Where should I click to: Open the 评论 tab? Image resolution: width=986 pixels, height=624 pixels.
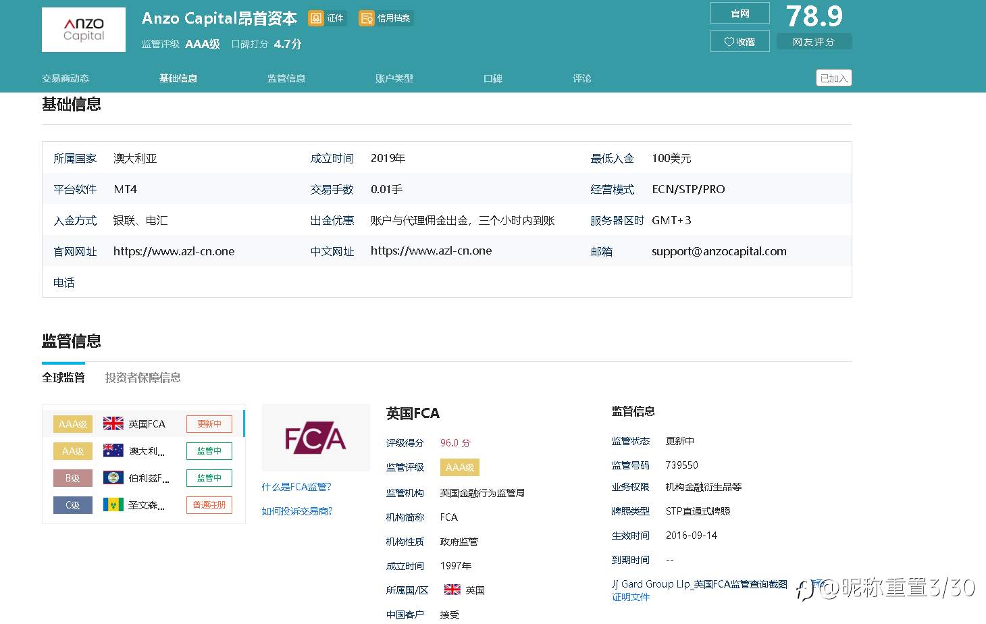[x=582, y=78]
